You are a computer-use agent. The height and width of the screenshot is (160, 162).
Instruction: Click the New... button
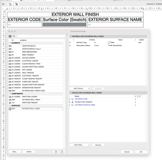coord(15,152)
